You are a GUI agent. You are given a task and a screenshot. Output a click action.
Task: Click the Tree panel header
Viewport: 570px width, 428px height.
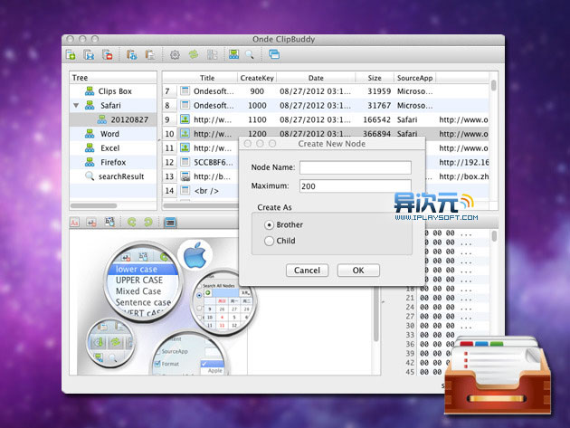tap(113, 78)
